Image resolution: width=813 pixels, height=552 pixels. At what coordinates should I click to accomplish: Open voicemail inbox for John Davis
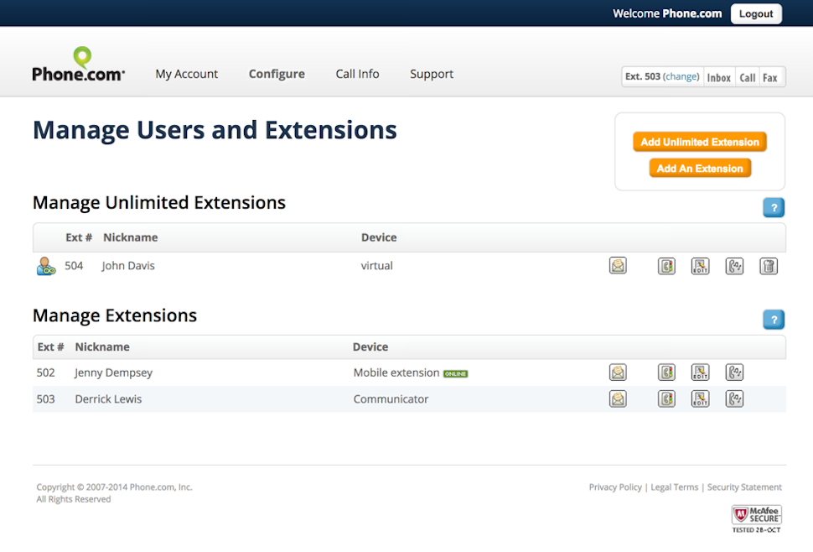[618, 266]
